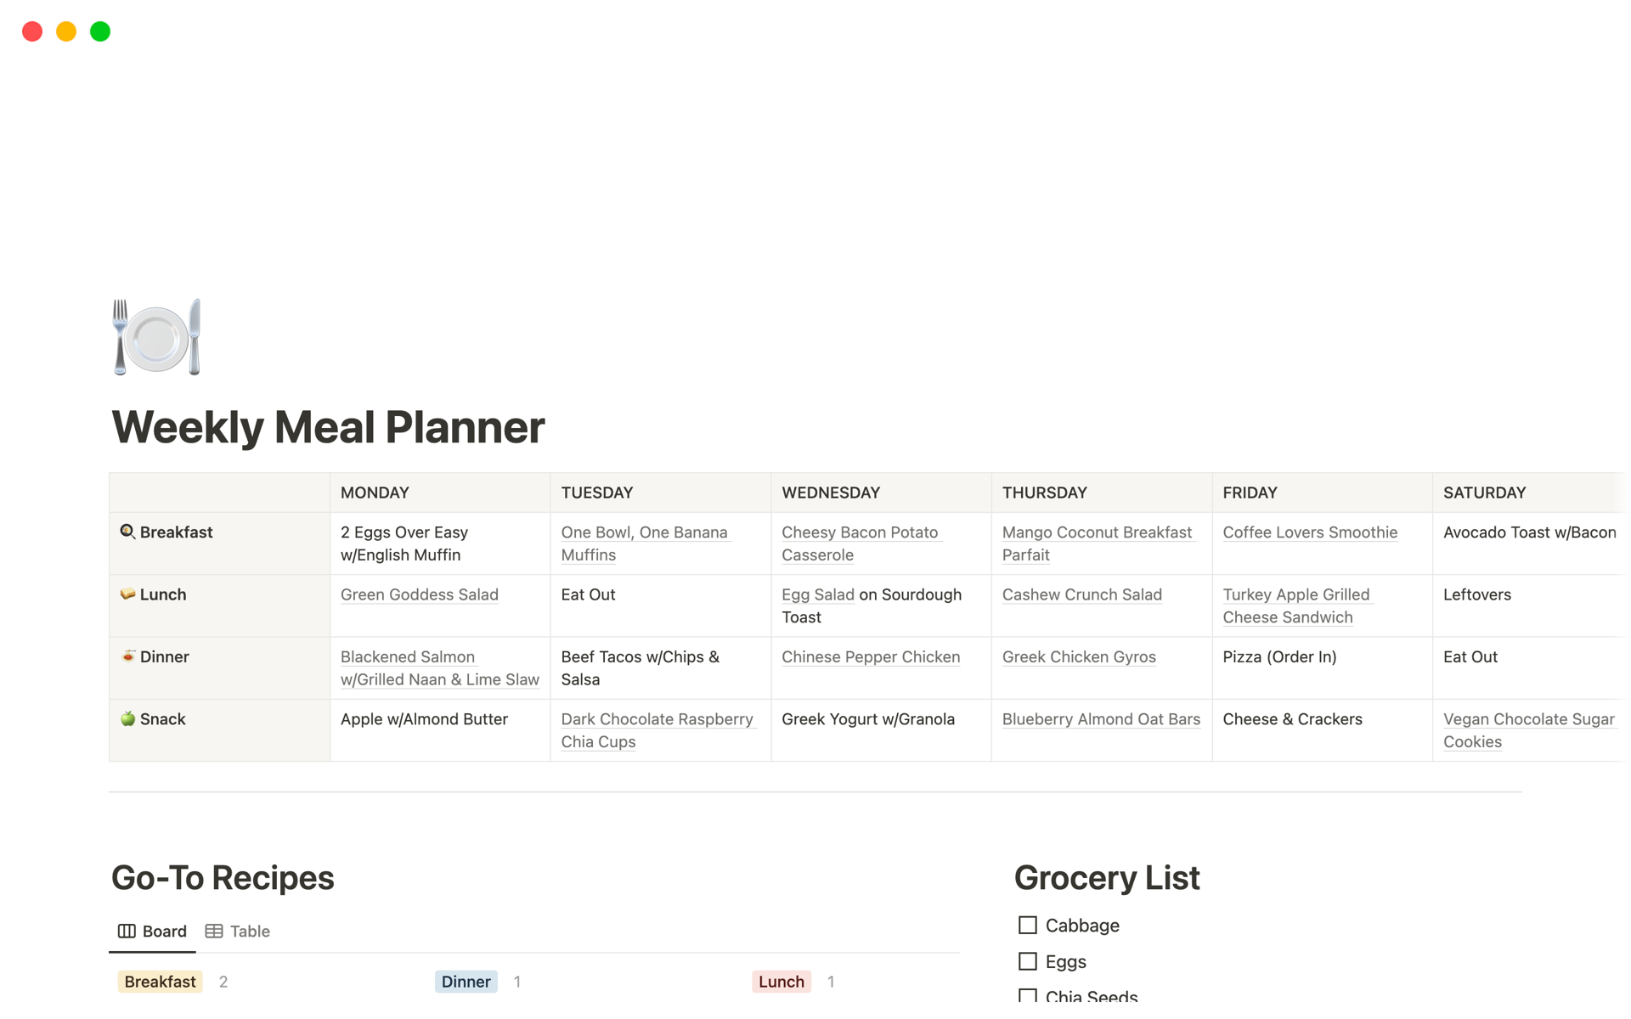Tick the Chia Seeds checkbox
The image size is (1631, 1019).
pos(1028,996)
